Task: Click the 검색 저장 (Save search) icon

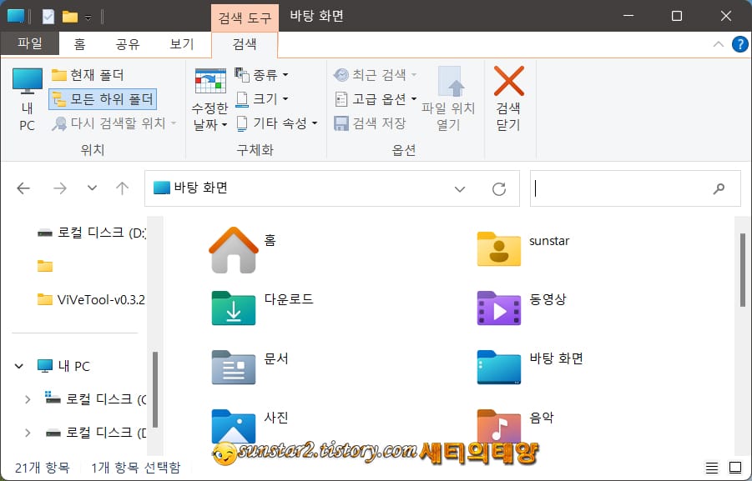Action: tap(341, 123)
